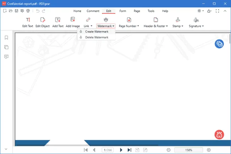
Task: Go to the next page
Action: point(121,150)
